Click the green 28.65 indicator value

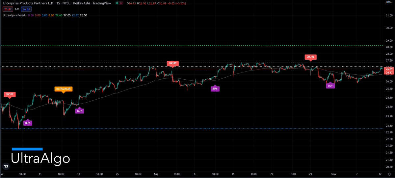point(59,15)
